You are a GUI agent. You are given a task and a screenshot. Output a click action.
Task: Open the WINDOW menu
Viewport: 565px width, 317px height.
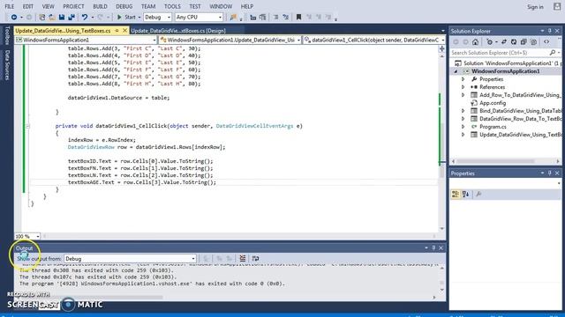221,6
